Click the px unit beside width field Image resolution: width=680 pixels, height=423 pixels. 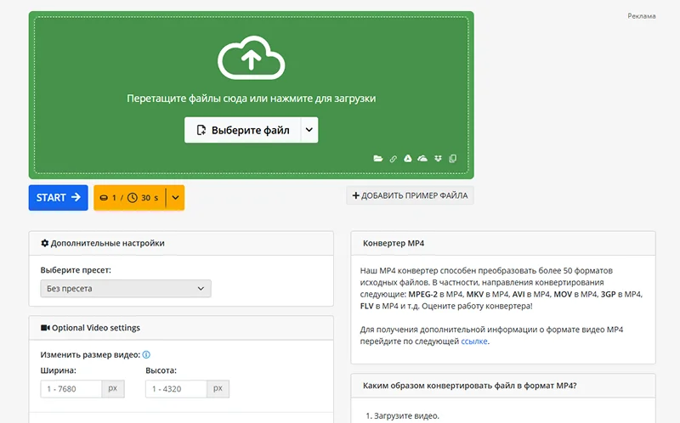113,389
